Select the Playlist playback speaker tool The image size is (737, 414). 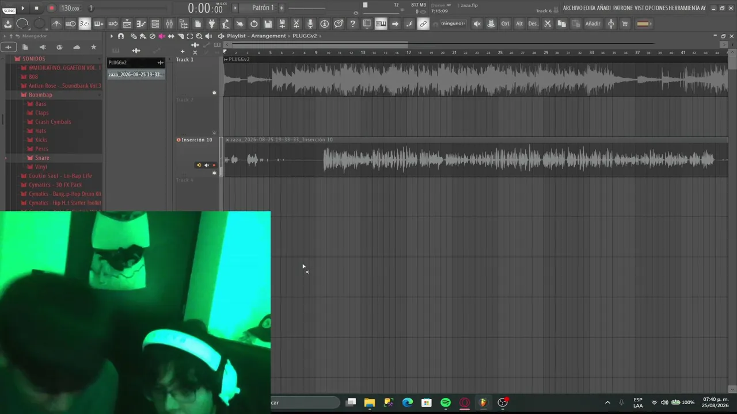coord(208,36)
